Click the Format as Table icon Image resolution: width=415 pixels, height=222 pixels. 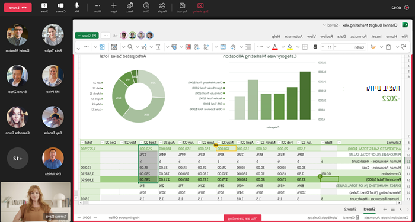click(x=174, y=47)
